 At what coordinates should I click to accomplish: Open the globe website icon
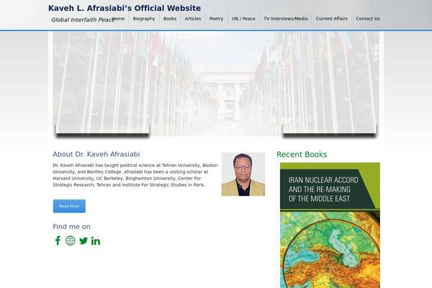(x=71, y=240)
